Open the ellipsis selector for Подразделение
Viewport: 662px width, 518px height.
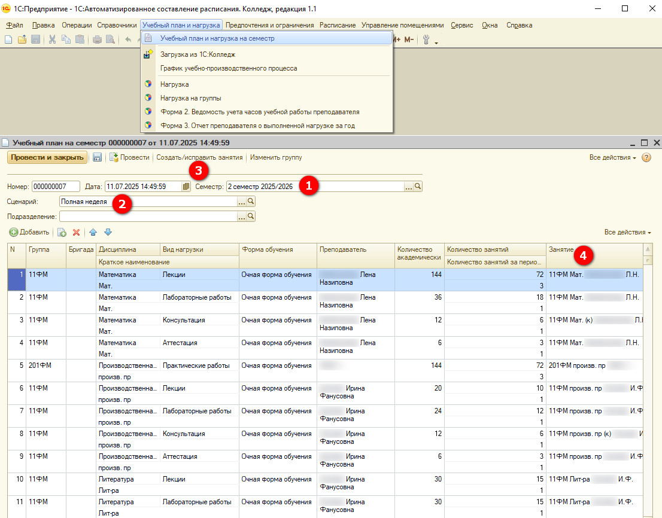pos(241,217)
